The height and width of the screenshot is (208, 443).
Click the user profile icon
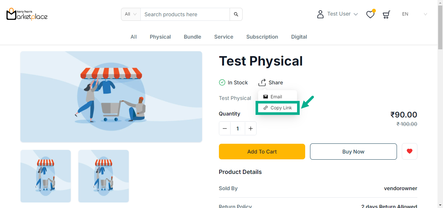tap(320, 14)
